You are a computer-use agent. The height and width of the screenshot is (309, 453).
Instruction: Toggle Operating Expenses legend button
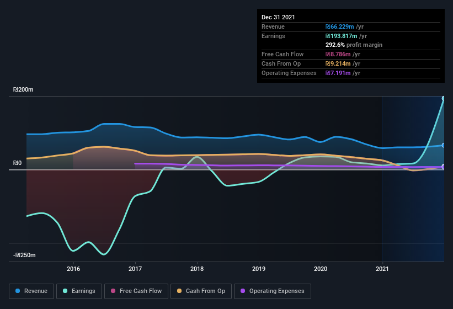click(x=273, y=291)
